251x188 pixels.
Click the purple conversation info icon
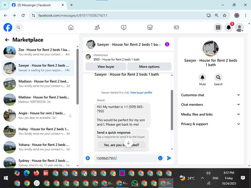pos(167,44)
